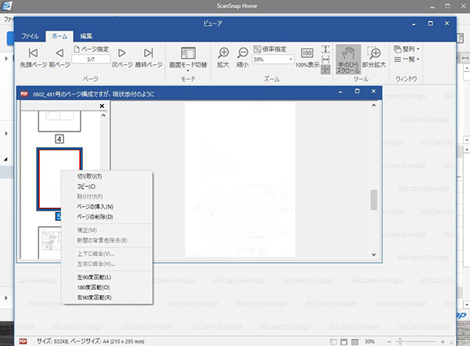Switch to the 編集 ribbon tab

(x=86, y=36)
